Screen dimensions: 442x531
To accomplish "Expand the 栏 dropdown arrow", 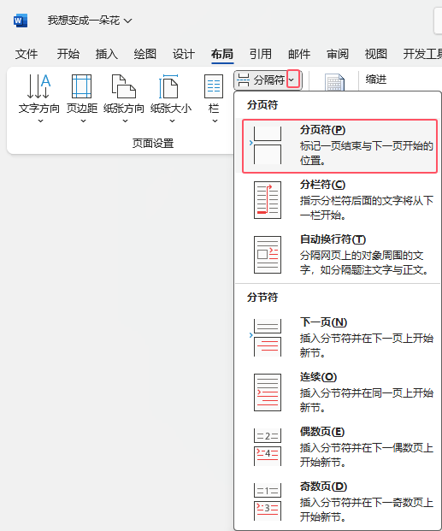I will point(215,121).
